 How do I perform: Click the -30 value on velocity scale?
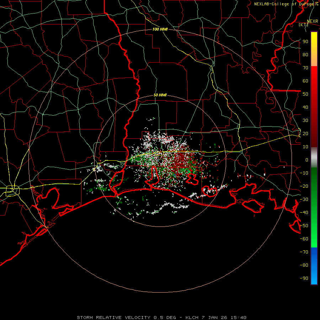click(304, 199)
